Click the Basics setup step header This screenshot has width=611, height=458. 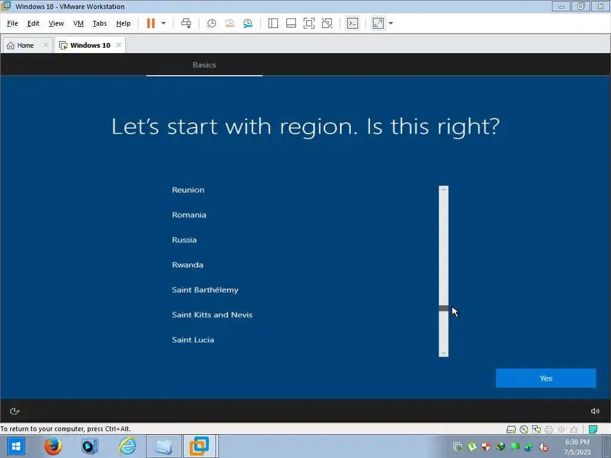click(204, 64)
